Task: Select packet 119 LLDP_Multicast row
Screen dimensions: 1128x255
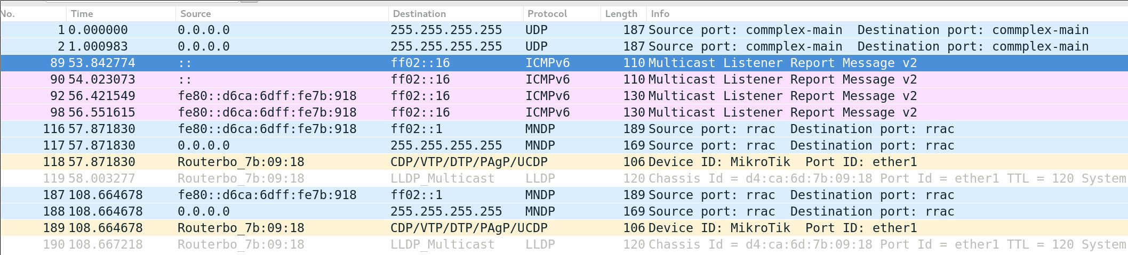Action: pyautogui.click(x=564, y=178)
